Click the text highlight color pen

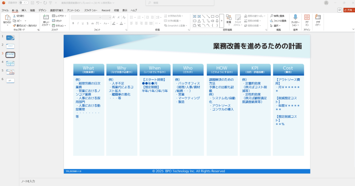[114, 23]
